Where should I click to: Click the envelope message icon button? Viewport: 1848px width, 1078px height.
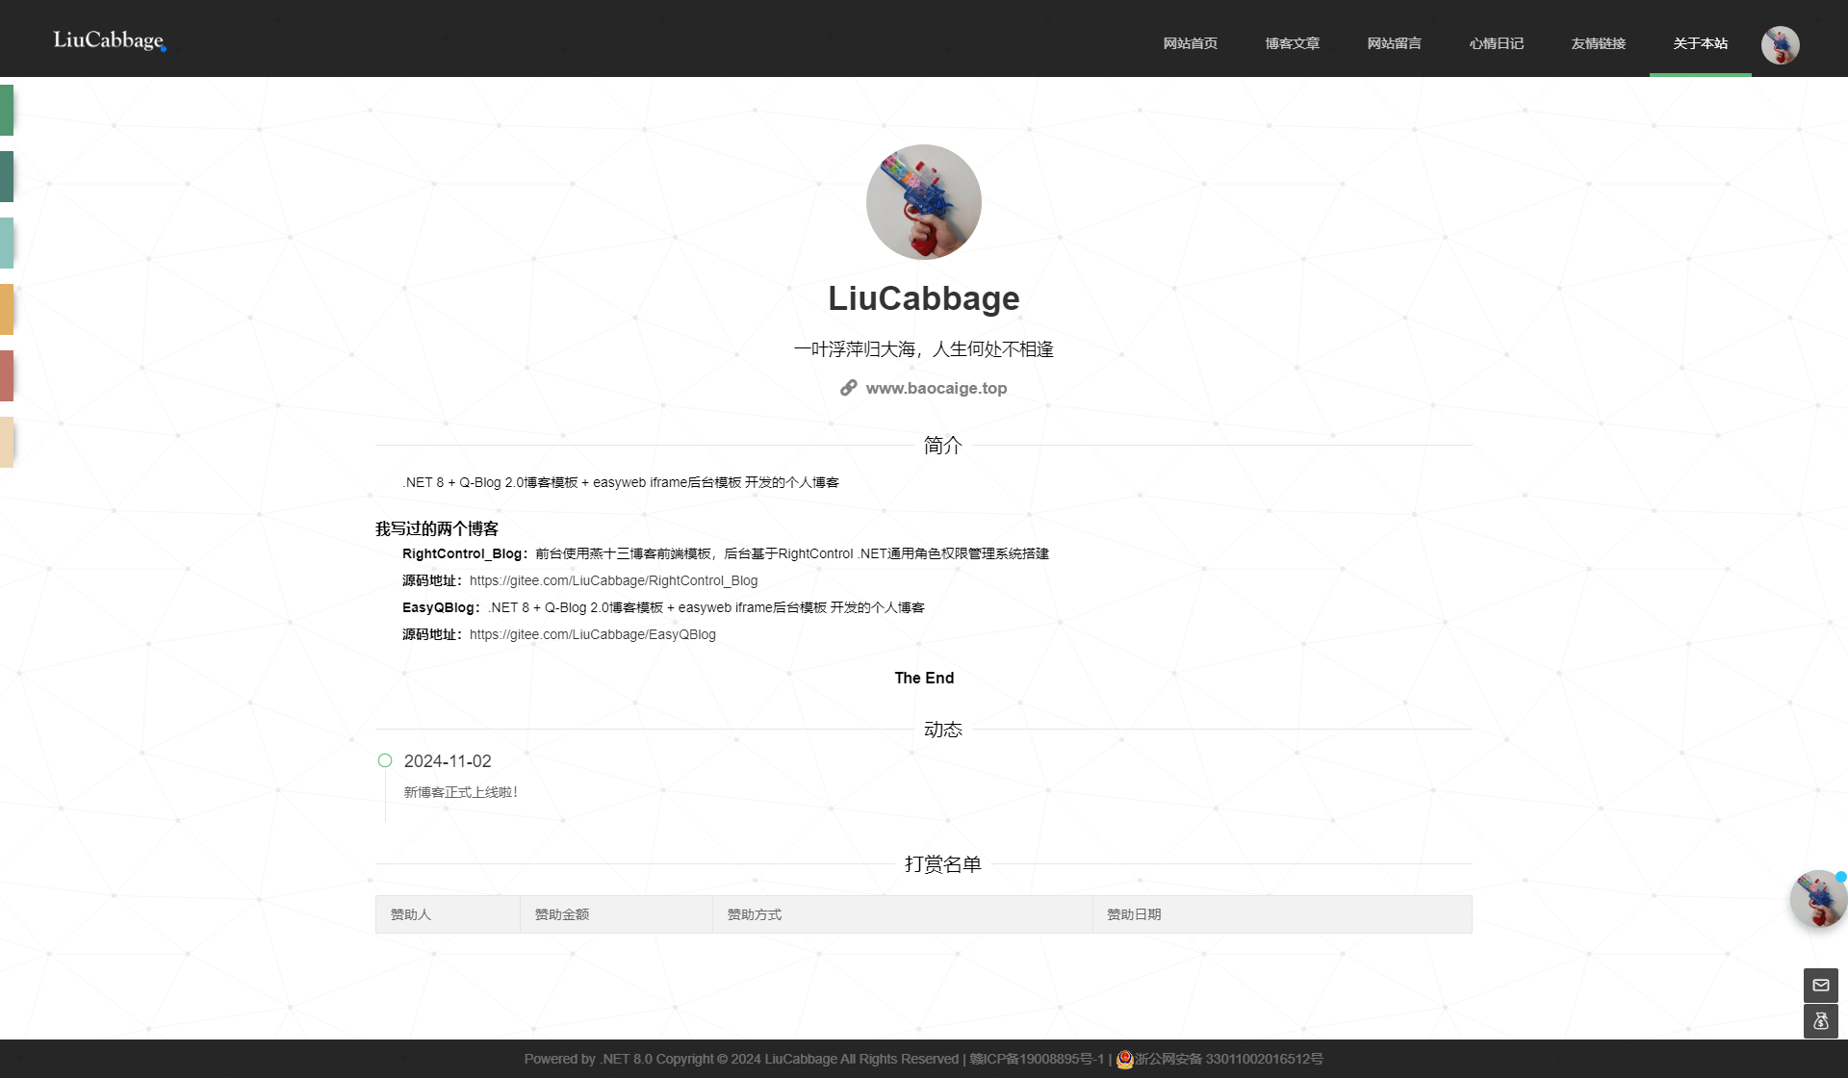(x=1820, y=985)
